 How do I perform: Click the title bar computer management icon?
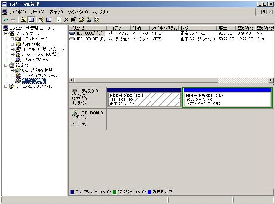pos(4,4)
